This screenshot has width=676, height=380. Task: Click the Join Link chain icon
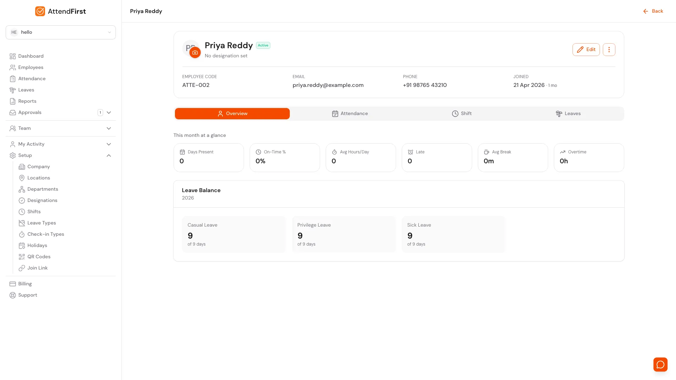point(22,268)
